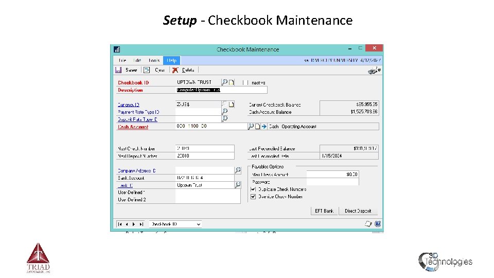Image resolution: width=494 pixels, height=278 pixels.
Task: Open the Tools menu
Action: [154, 60]
